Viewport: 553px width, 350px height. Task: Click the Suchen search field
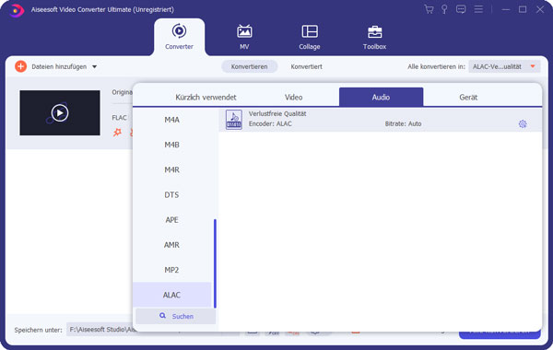[x=176, y=316]
